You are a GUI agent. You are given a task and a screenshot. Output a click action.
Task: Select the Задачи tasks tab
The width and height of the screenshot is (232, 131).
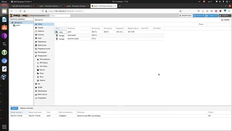click(x=14, y=108)
